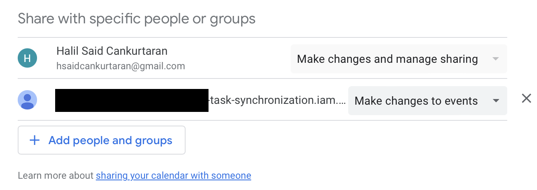The width and height of the screenshot is (537, 190).
Task: Click the Add people and groups button
Action: [101, 140]
